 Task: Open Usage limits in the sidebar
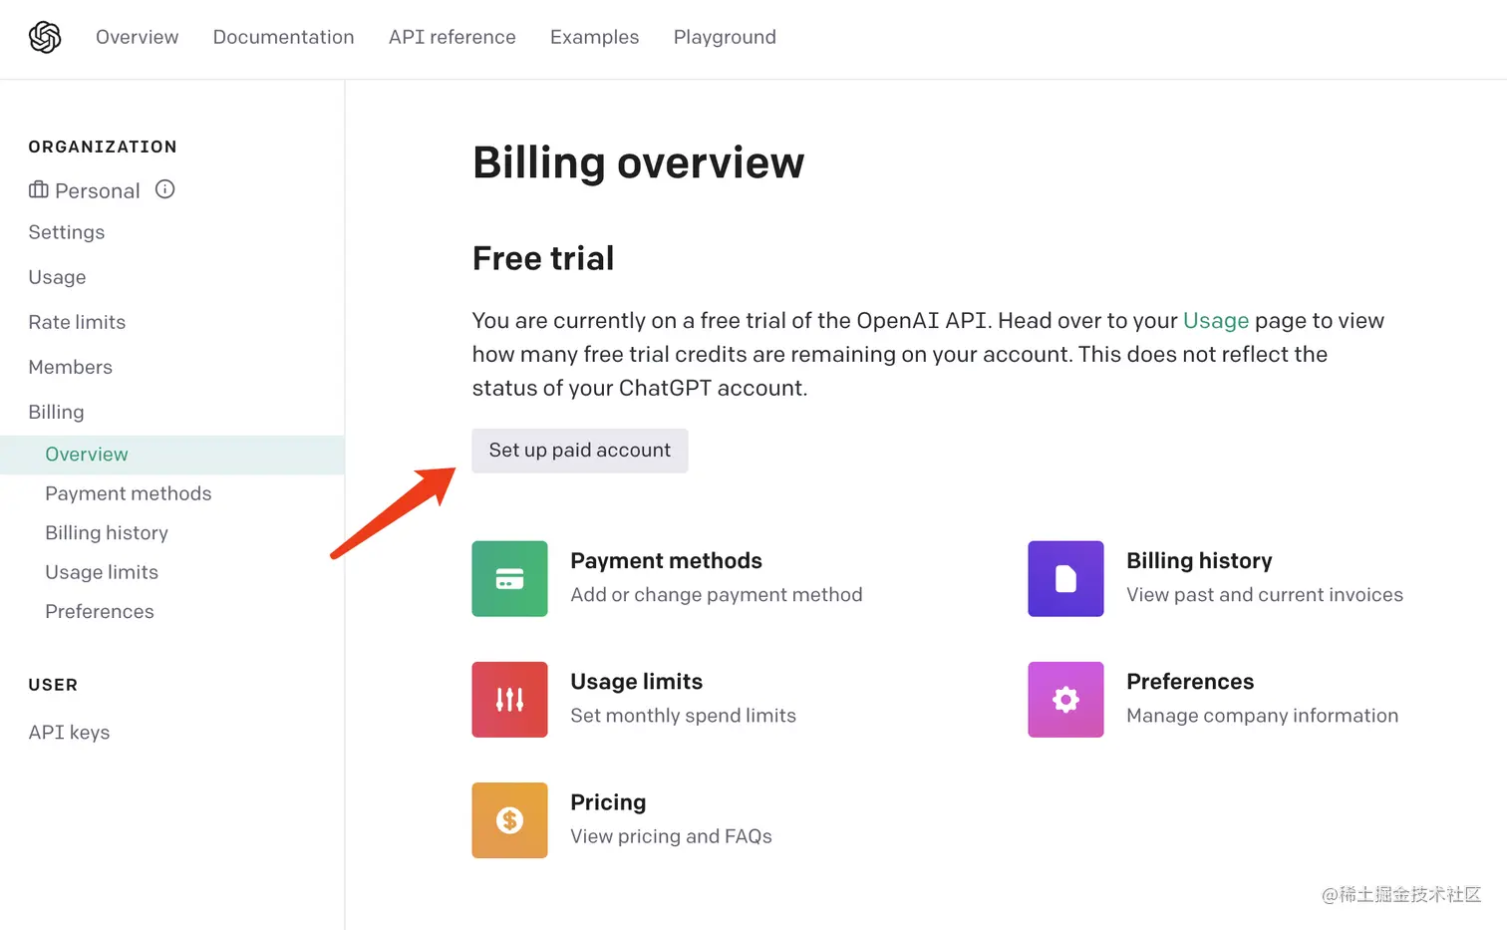click(102, 572)
